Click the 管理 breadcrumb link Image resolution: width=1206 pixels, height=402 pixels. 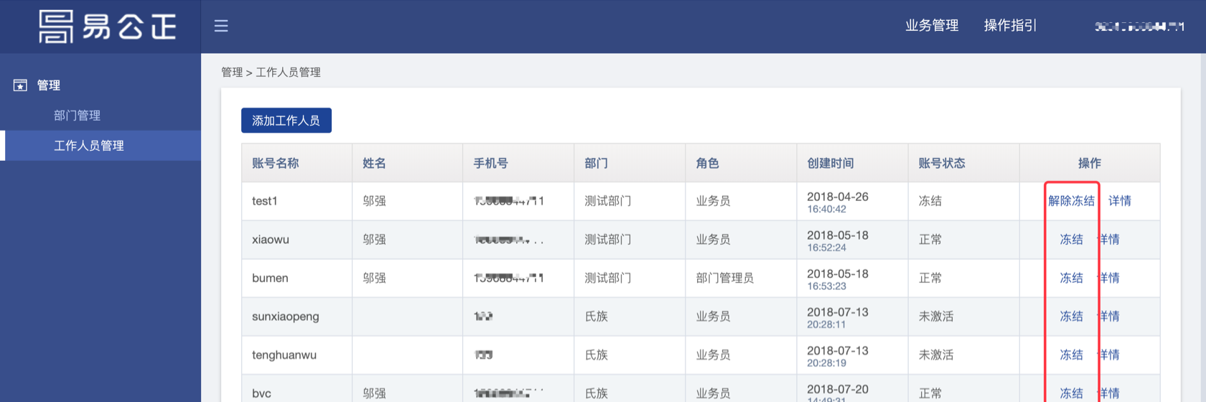click(x=232, y=73)
